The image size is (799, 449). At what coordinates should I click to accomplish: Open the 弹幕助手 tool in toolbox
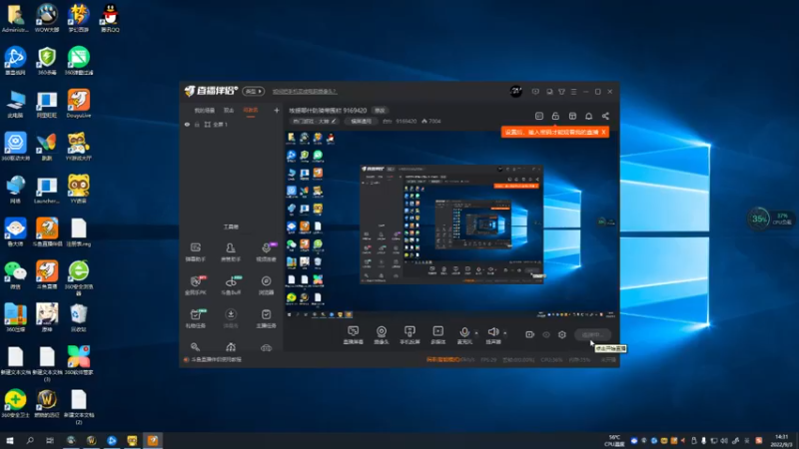click(195, 251)
